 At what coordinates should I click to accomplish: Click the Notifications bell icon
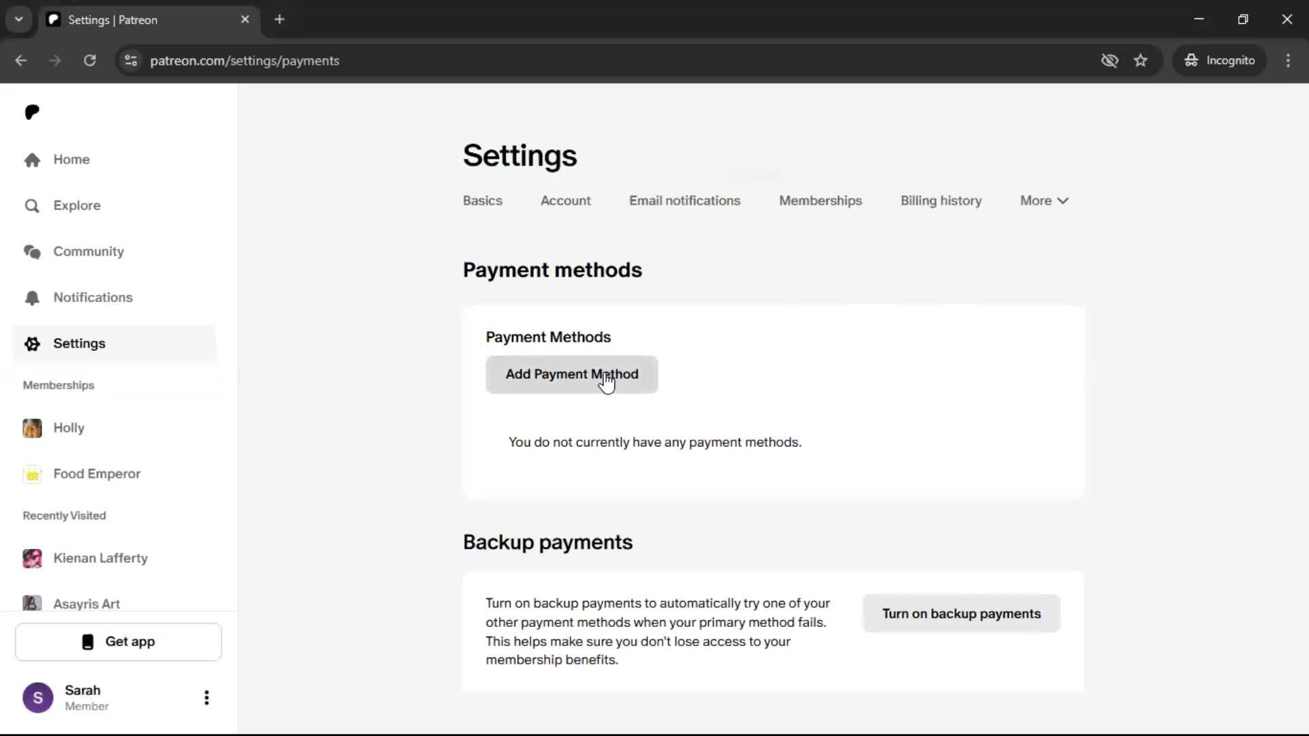coord(32,298)
